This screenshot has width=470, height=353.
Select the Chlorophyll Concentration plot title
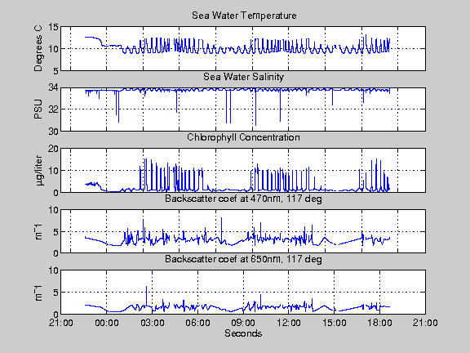tap(243, 137)
